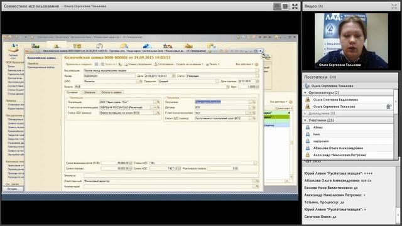The width and height of the screenshot is (402, 226).
Task: Open calculator for Сумма платежа field
Action: coord(131,168)
